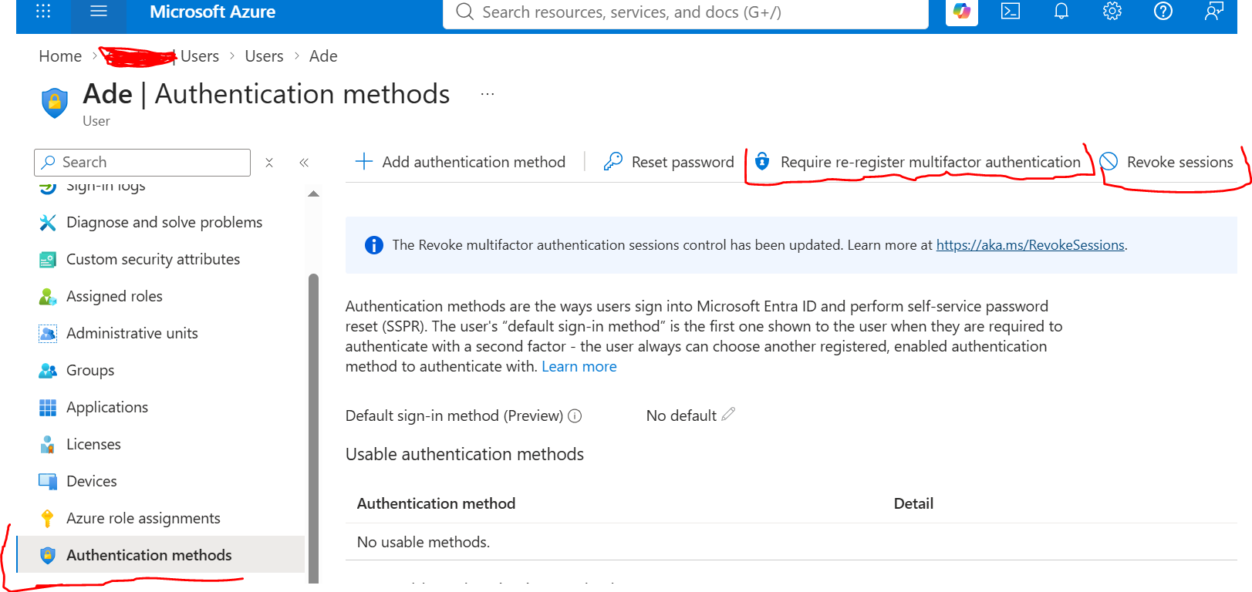Click the pencil to edit default sign-in method

[x=728, y=415]
